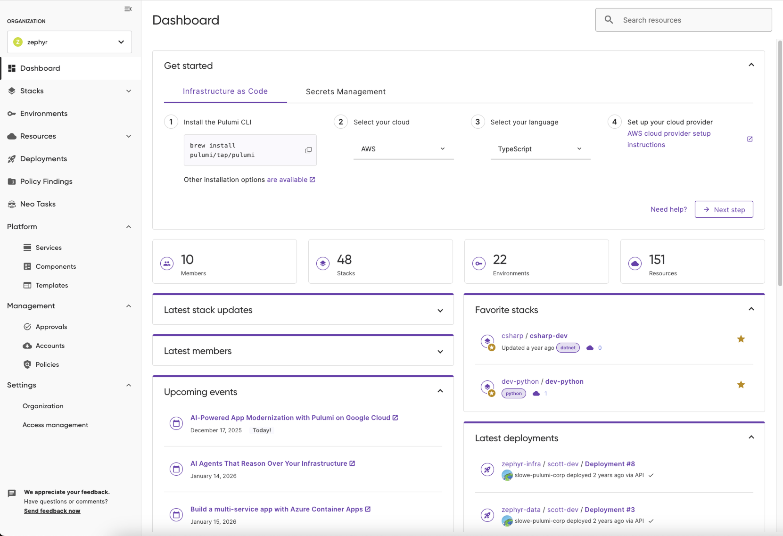This screenshot has height=536, width=783.
Task: Collapse the sidebar using the menu icon
Action: 128,9
